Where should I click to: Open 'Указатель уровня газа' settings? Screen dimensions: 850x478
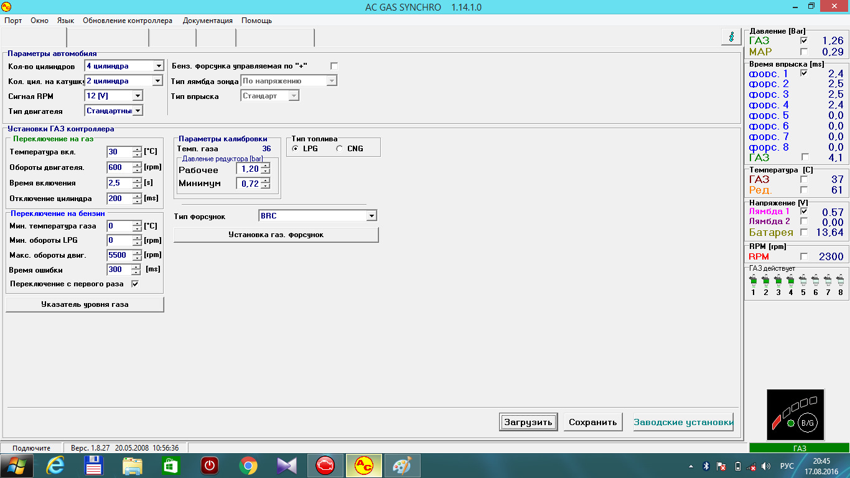[85, 304]
